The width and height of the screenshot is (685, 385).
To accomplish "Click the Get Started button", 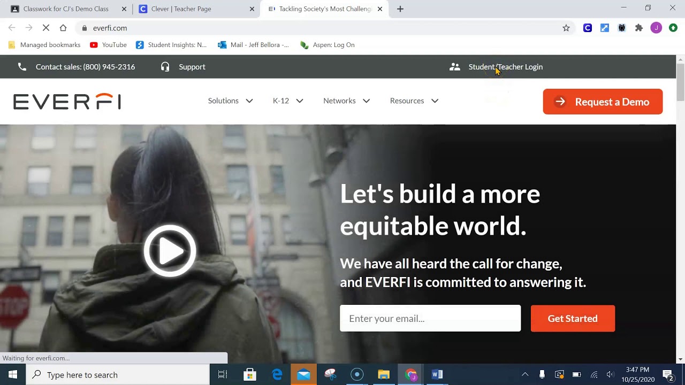I will [x=573, y=318].
